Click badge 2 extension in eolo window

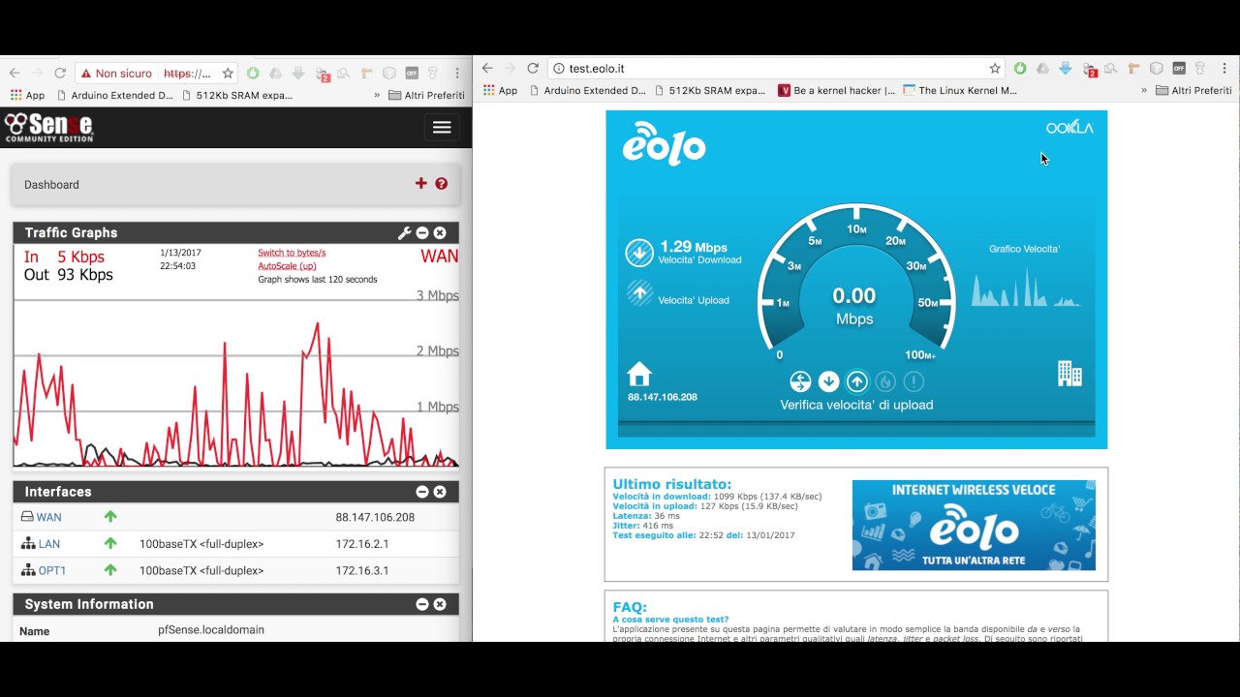1090,70
